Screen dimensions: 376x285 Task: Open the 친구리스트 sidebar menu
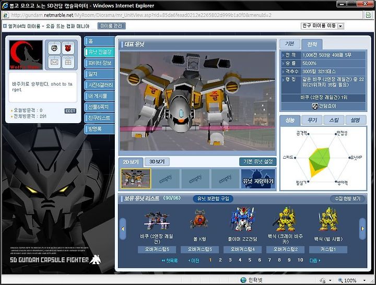click(x=100, y=117)
